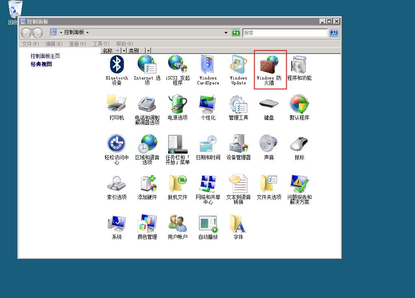
Task: Open the address bar history dropdown
Action: tap(226, 33)
